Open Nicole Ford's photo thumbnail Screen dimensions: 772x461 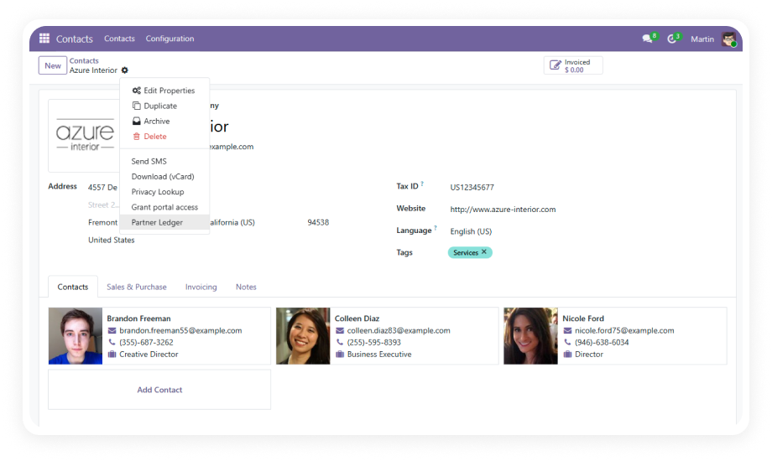pos(530,336)
